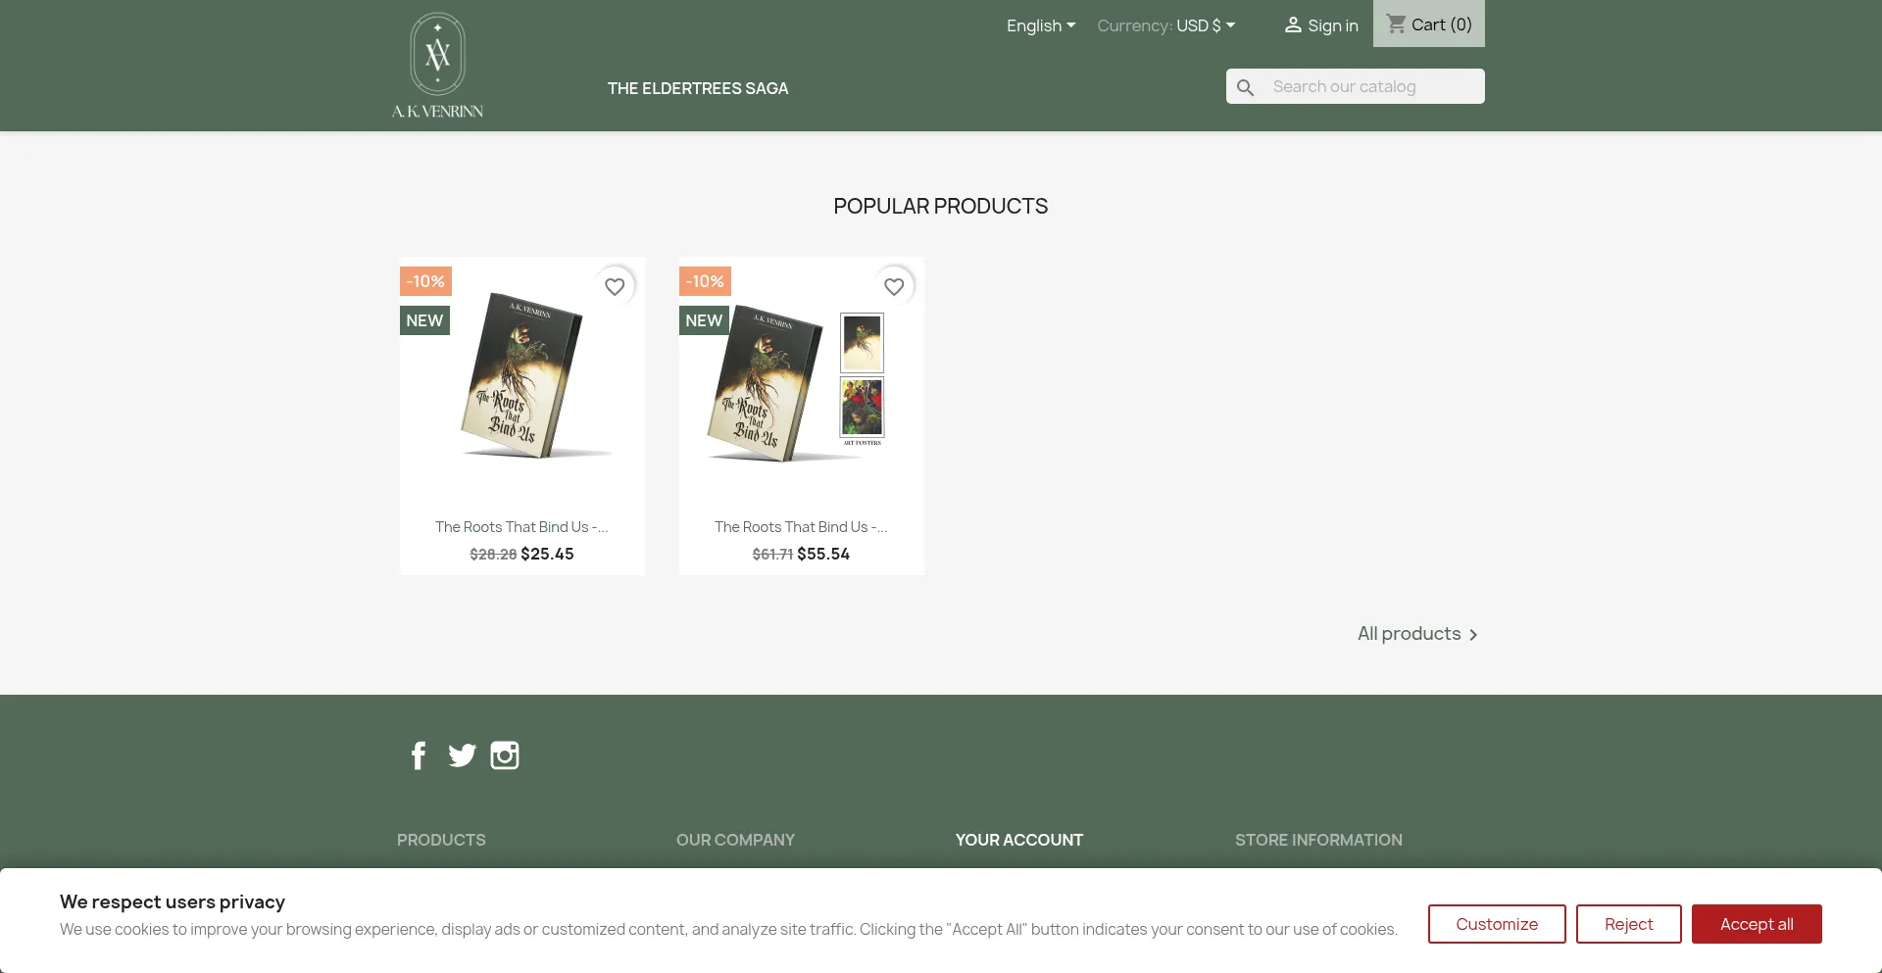Toggle wishlist heart on $55.54 bundle
Image resolution: width=1882 pixels, height=973 pixels.
(x=894, y=286)
